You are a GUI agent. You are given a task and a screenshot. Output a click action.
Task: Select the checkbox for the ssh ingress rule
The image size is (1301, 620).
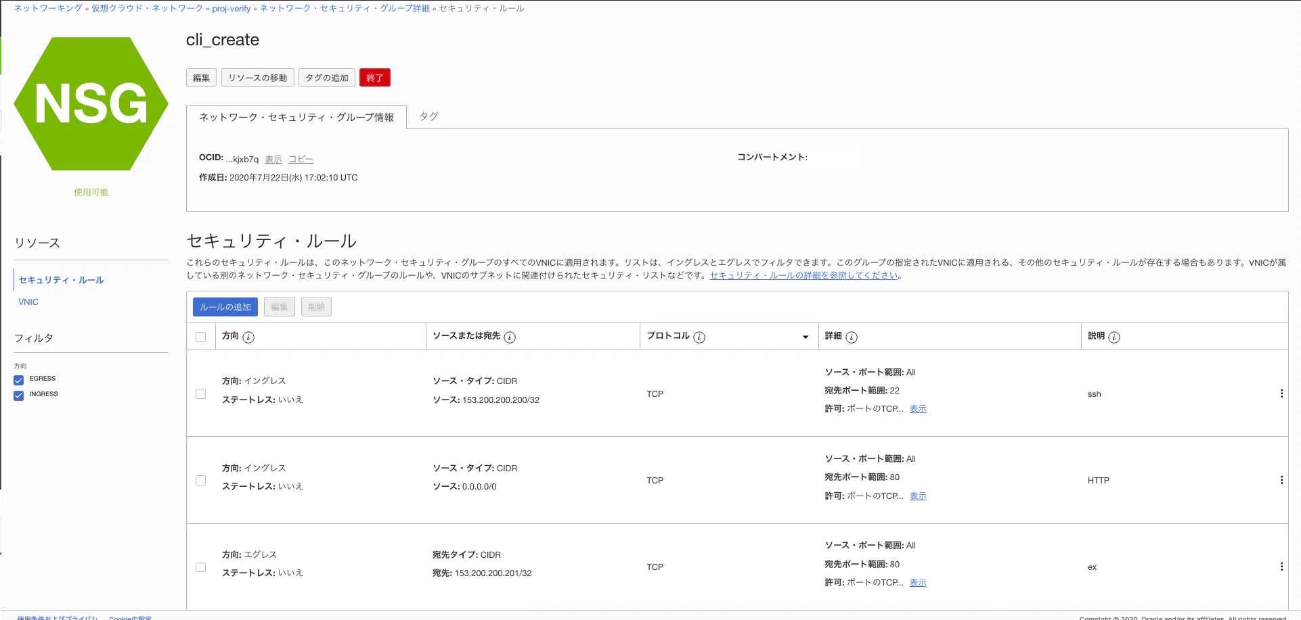click(200, 394)
